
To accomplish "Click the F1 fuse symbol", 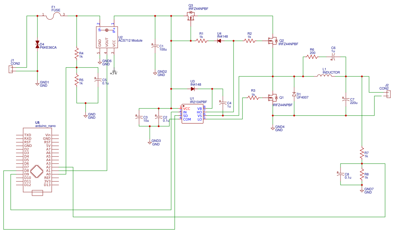I will [x=53, y=16].
